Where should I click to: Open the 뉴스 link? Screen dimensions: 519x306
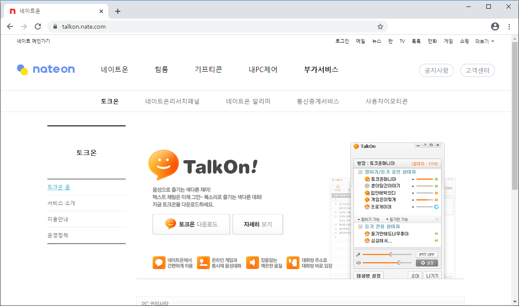[376, 41]
